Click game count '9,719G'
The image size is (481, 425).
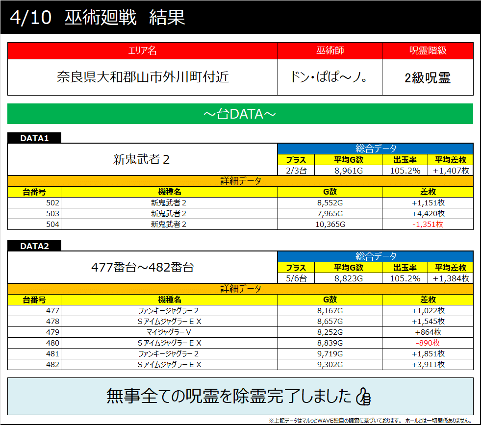330,353
